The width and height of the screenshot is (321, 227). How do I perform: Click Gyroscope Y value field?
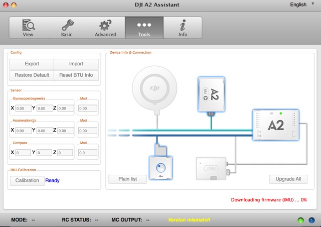[45, 108]
